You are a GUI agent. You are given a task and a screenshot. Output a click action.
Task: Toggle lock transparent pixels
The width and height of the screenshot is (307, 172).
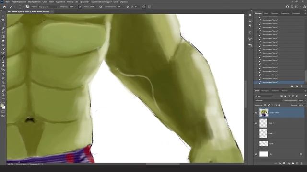pyautogui.click(x=265, y=105)
